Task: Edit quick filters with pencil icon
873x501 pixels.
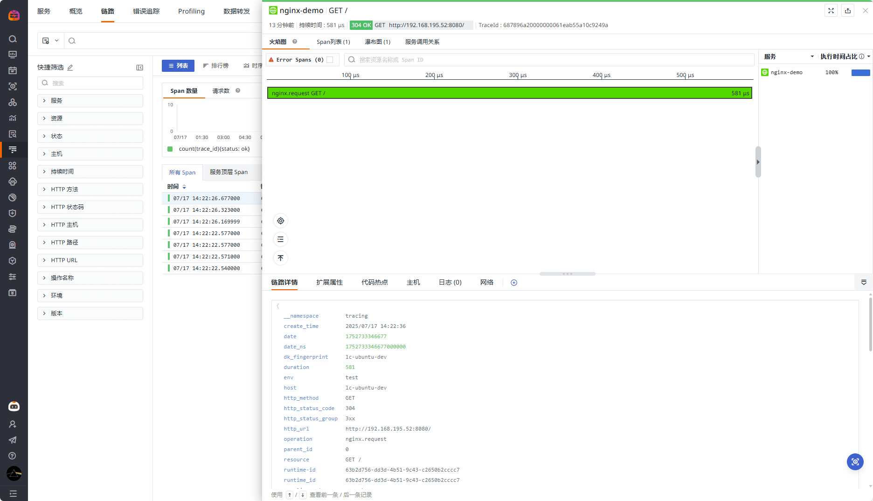Action: coord(70,68)
